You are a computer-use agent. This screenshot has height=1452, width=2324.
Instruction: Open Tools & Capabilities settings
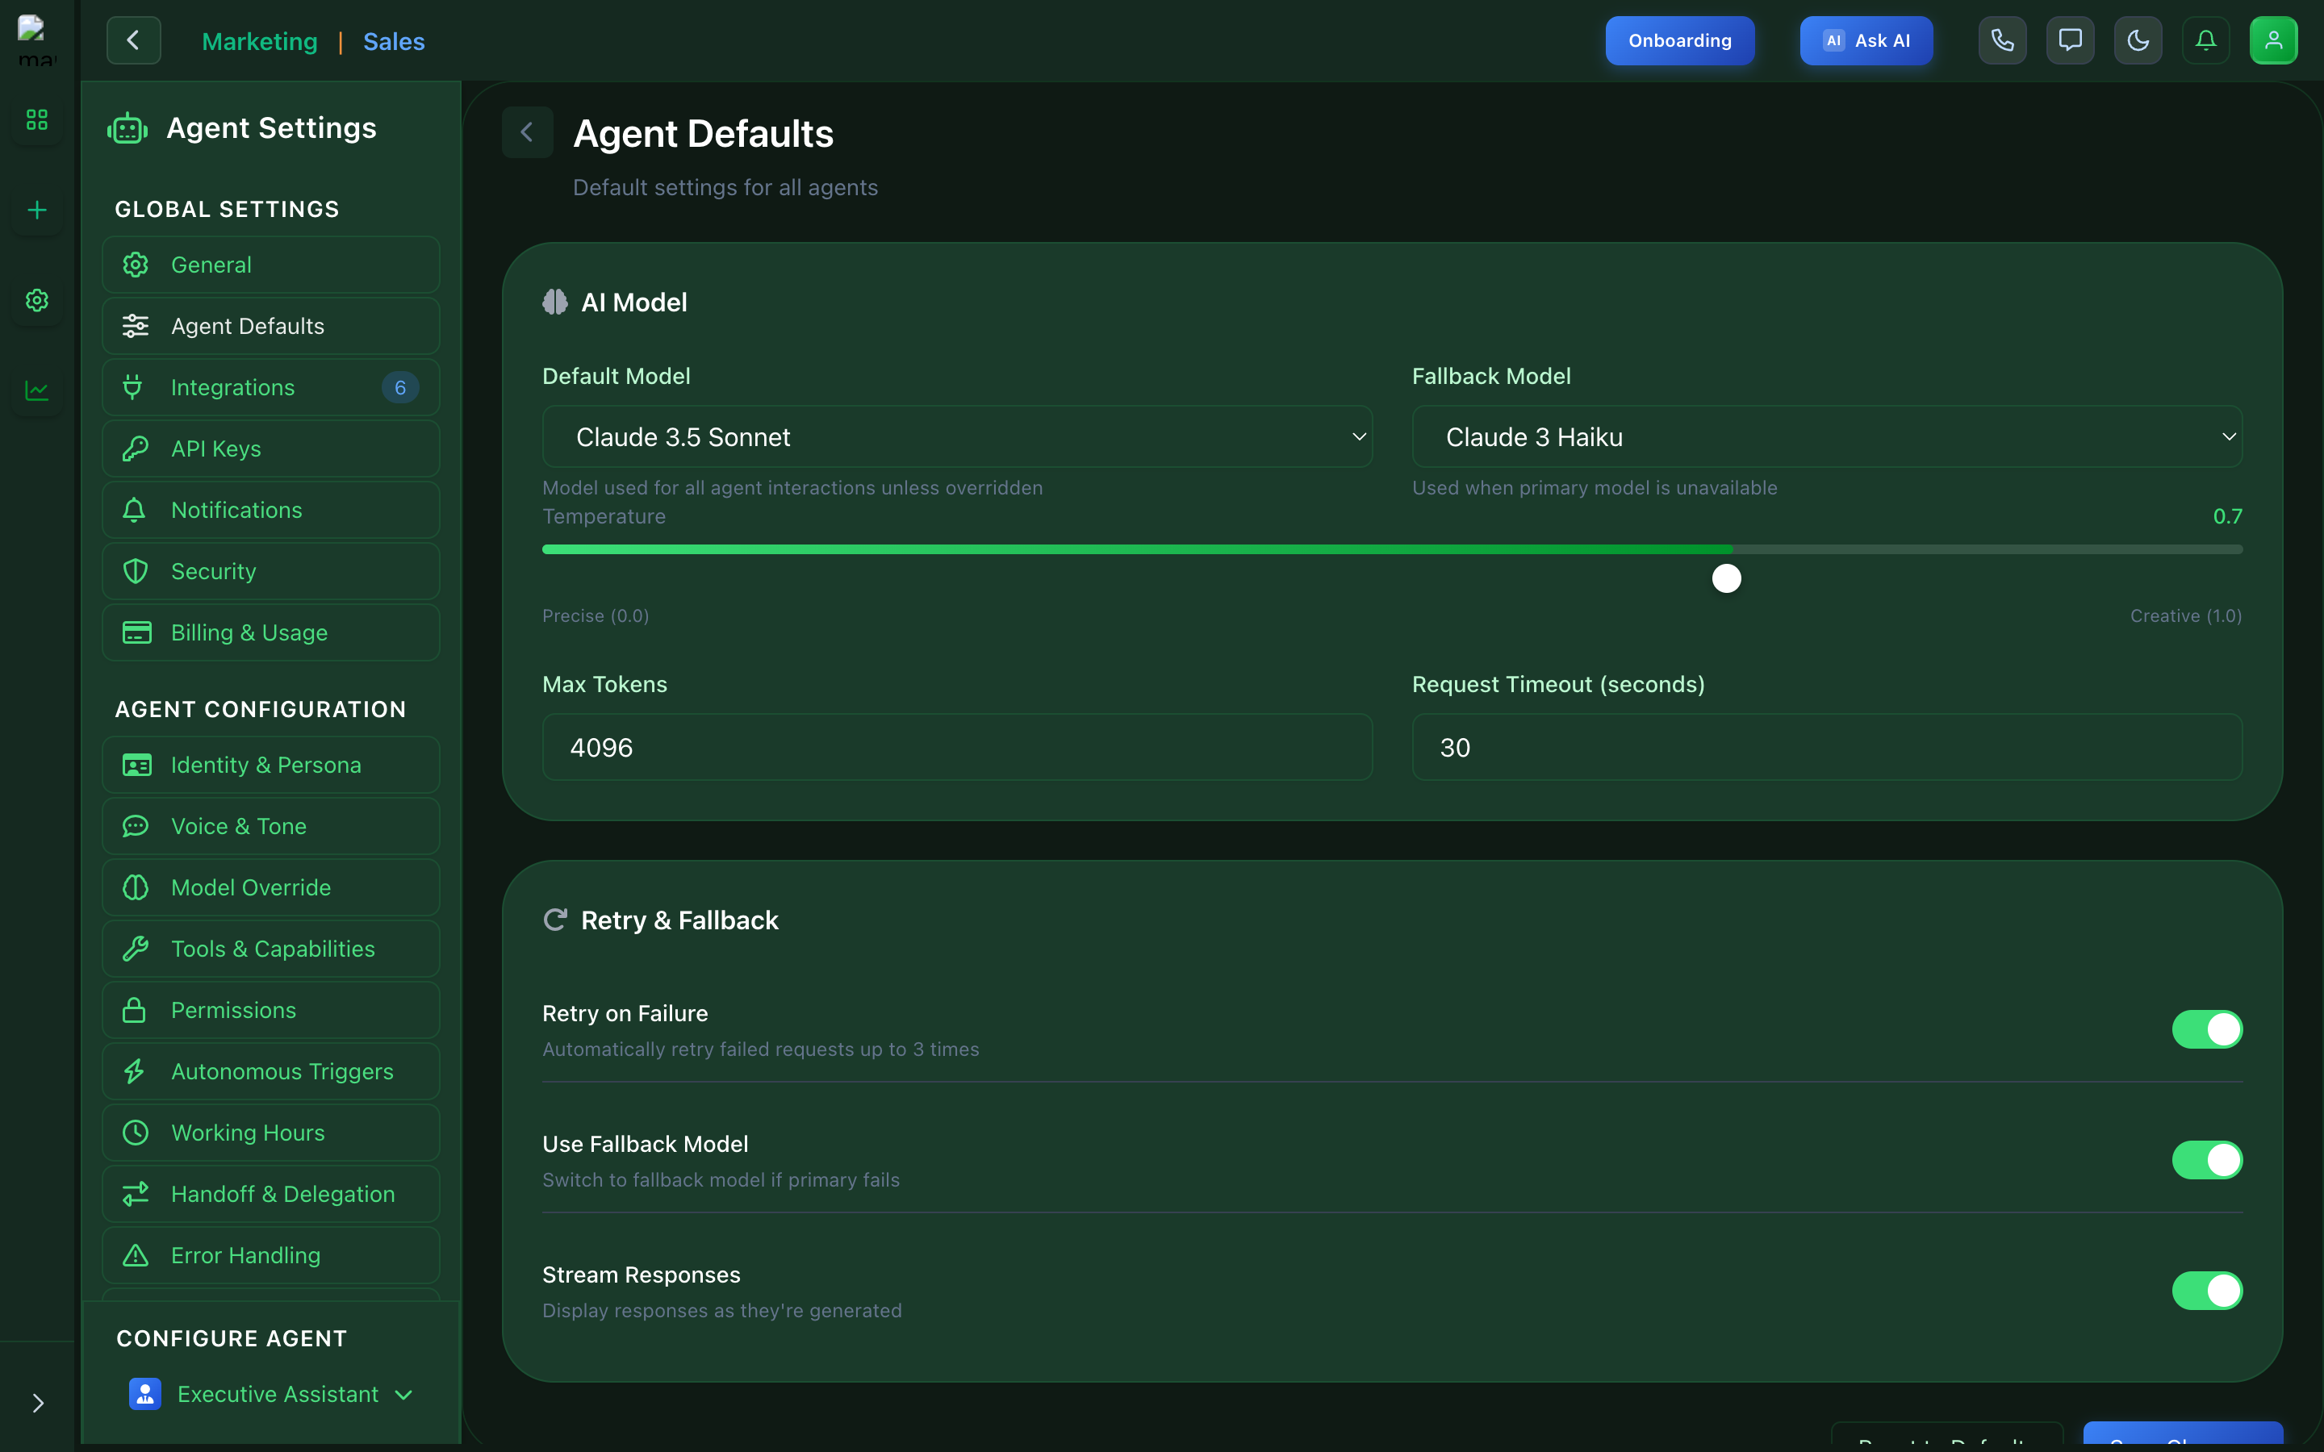pyautogui.click(x=271, y=949)
